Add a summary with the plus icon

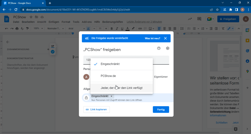[48, 49]
